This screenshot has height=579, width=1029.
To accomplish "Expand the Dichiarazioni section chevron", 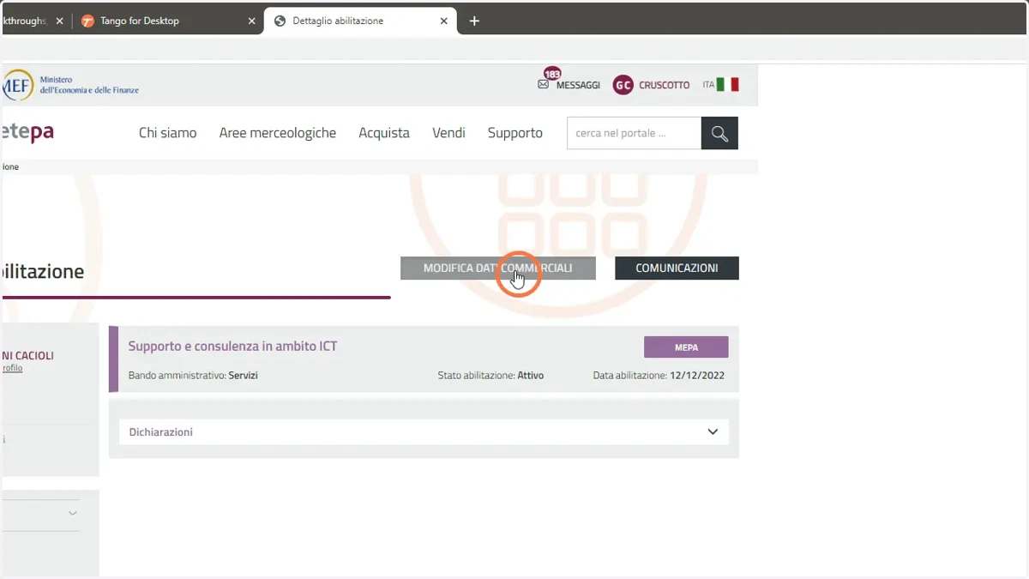I will pos(713,431).
